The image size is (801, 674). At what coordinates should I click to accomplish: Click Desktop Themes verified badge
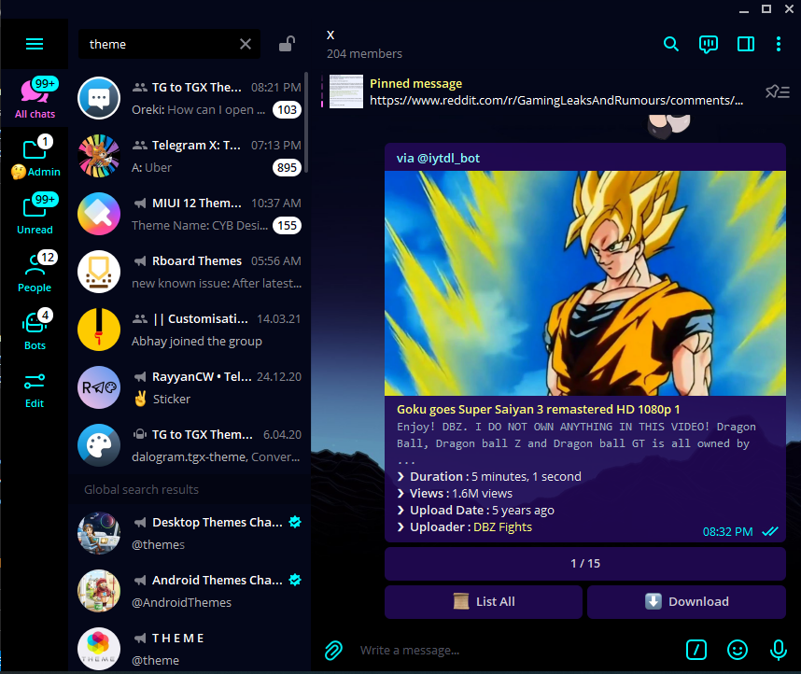coord(295,522)
